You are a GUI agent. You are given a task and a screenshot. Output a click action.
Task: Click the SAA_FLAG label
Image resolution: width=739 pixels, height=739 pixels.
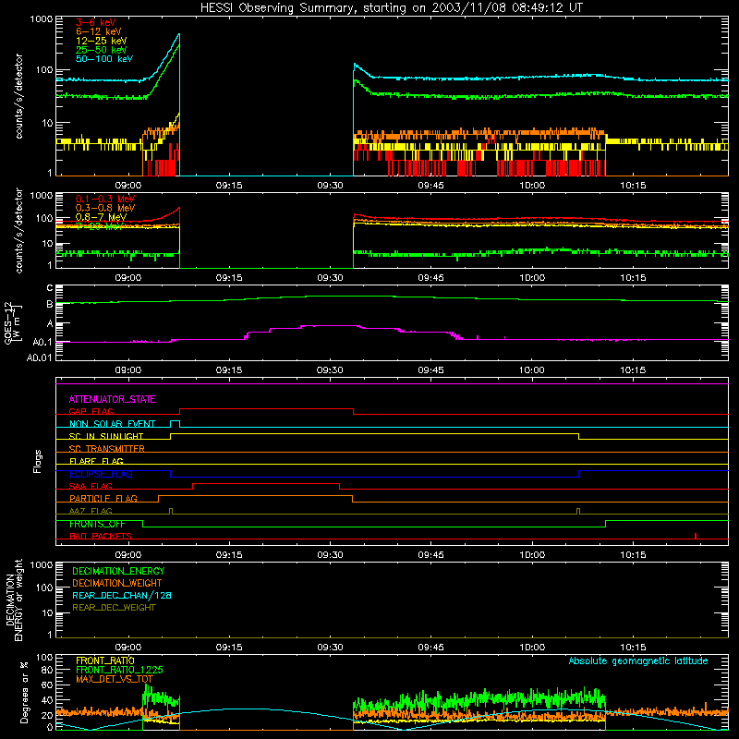[91, 486]
